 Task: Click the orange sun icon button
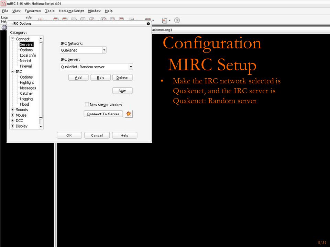click(x=129, y=114)
